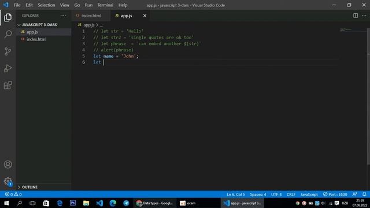
Task: Open File Explorer from taskbar
Action: tap(86, 203)
